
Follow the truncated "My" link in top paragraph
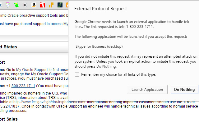tap(66, 24)
